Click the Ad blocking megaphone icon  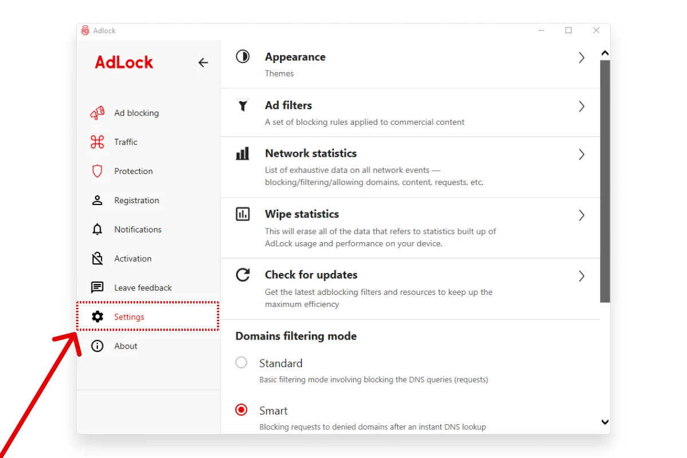[x=97, y=113]
